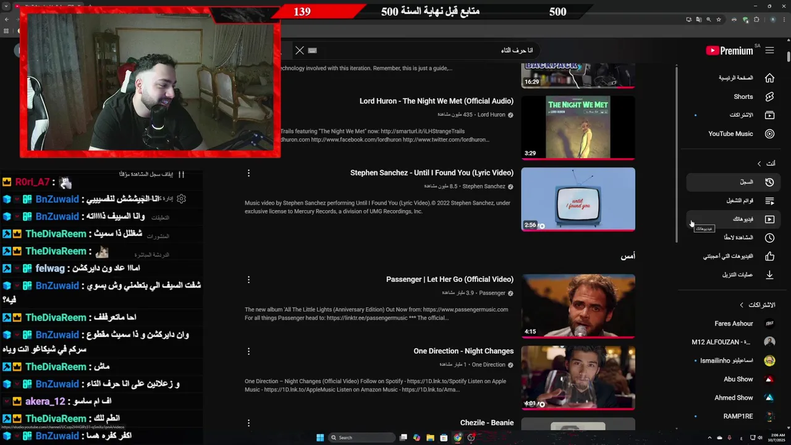Open File Explorer from the taskbar

coord(430,438)
